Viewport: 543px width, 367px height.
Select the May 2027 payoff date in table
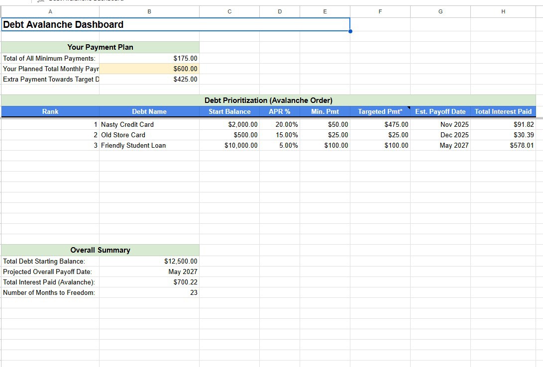[x=440, y=145]
